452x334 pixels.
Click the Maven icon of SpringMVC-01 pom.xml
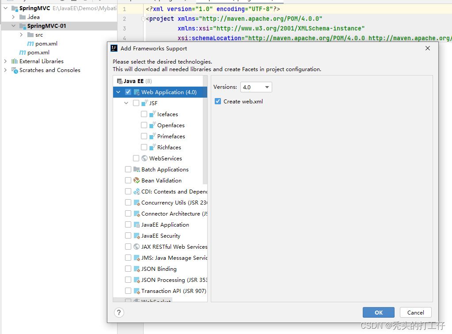(30, 43)
